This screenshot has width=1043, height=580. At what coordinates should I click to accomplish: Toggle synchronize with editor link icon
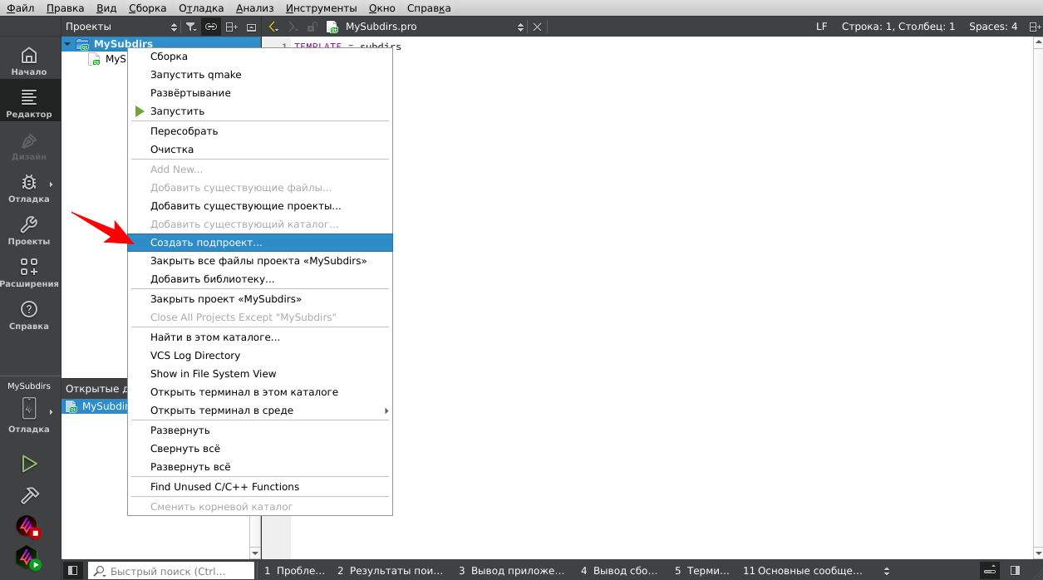(211, 27)
